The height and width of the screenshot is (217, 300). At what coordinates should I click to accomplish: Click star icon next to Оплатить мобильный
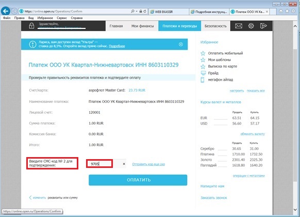(x=203, y=53)
